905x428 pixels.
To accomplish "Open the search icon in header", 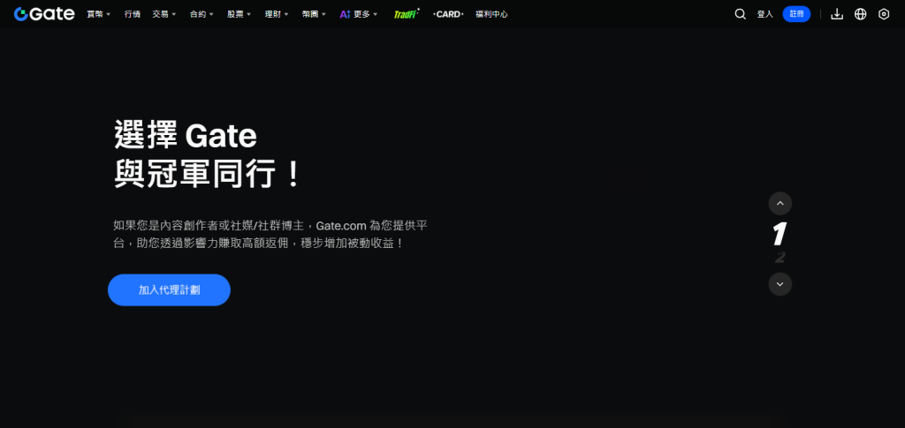I will pyautogui.click(x=740, y=14).
